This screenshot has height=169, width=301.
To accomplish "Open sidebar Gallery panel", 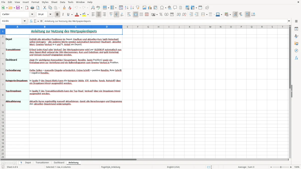I will click(x=296, y=43).
